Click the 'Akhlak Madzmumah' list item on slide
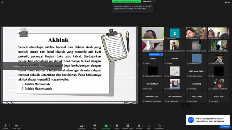Viewport: 232px width, 130px height. 38,89
